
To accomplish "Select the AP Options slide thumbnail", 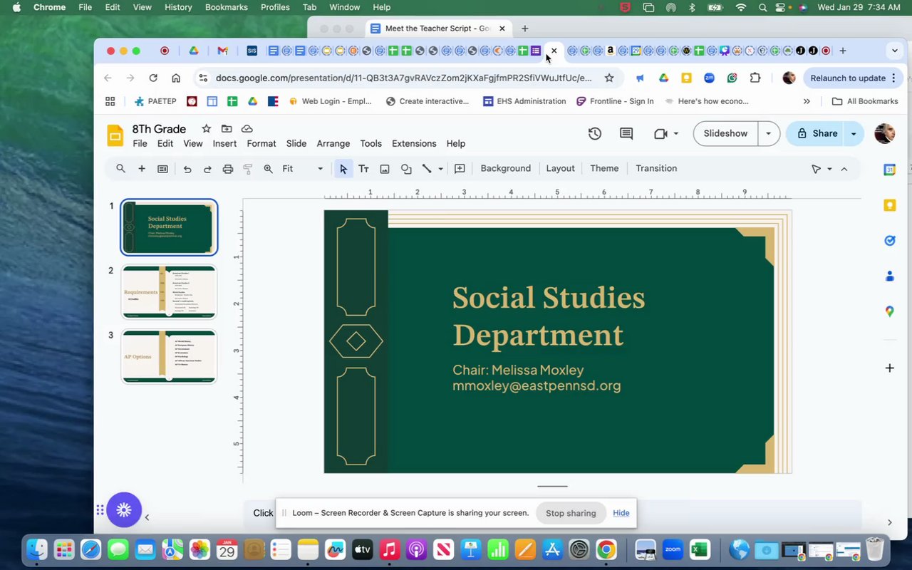I will (169, 356).
